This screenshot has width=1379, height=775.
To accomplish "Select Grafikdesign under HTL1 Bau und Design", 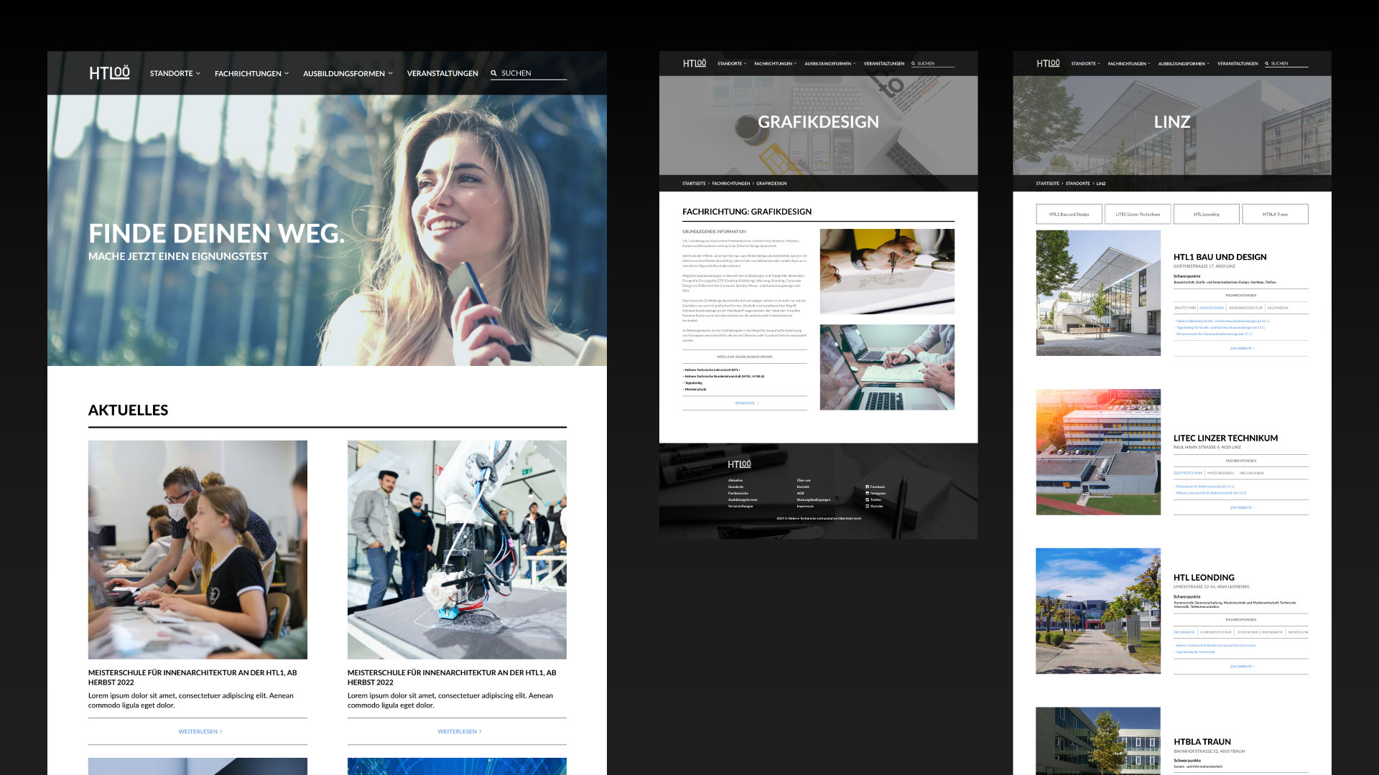I will point(1212,308).
